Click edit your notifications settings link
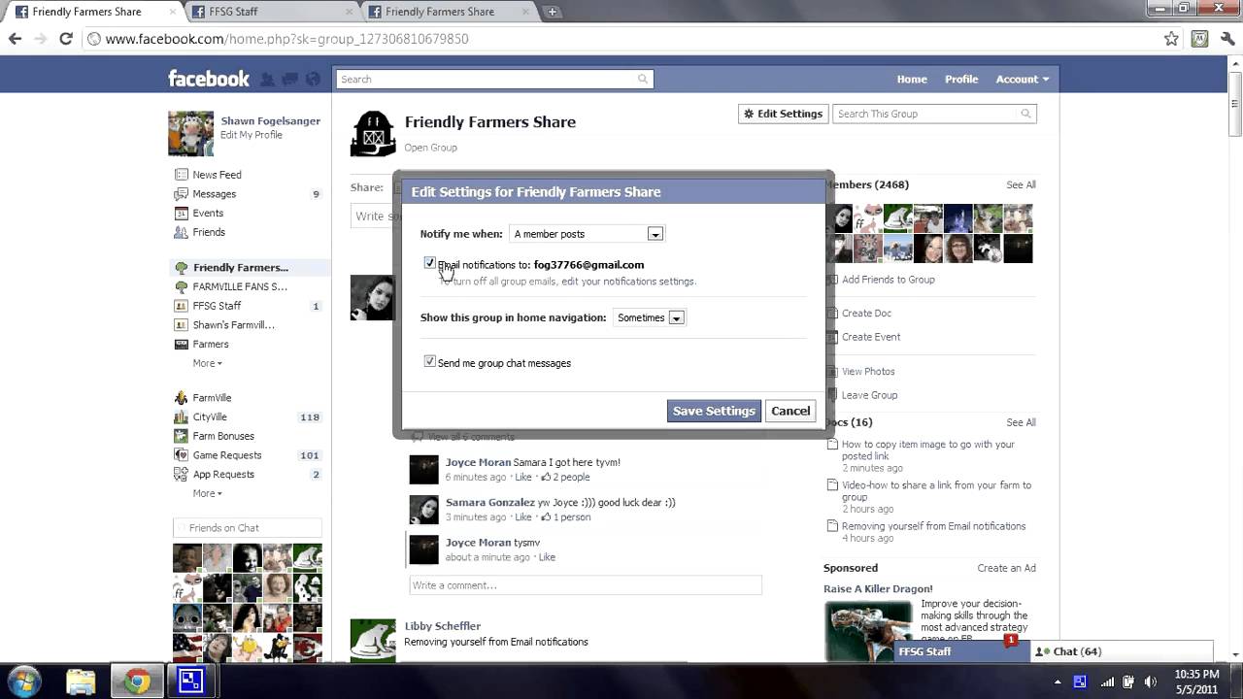The width and height of the screenshot is (1243, 699). coord(629,282)
